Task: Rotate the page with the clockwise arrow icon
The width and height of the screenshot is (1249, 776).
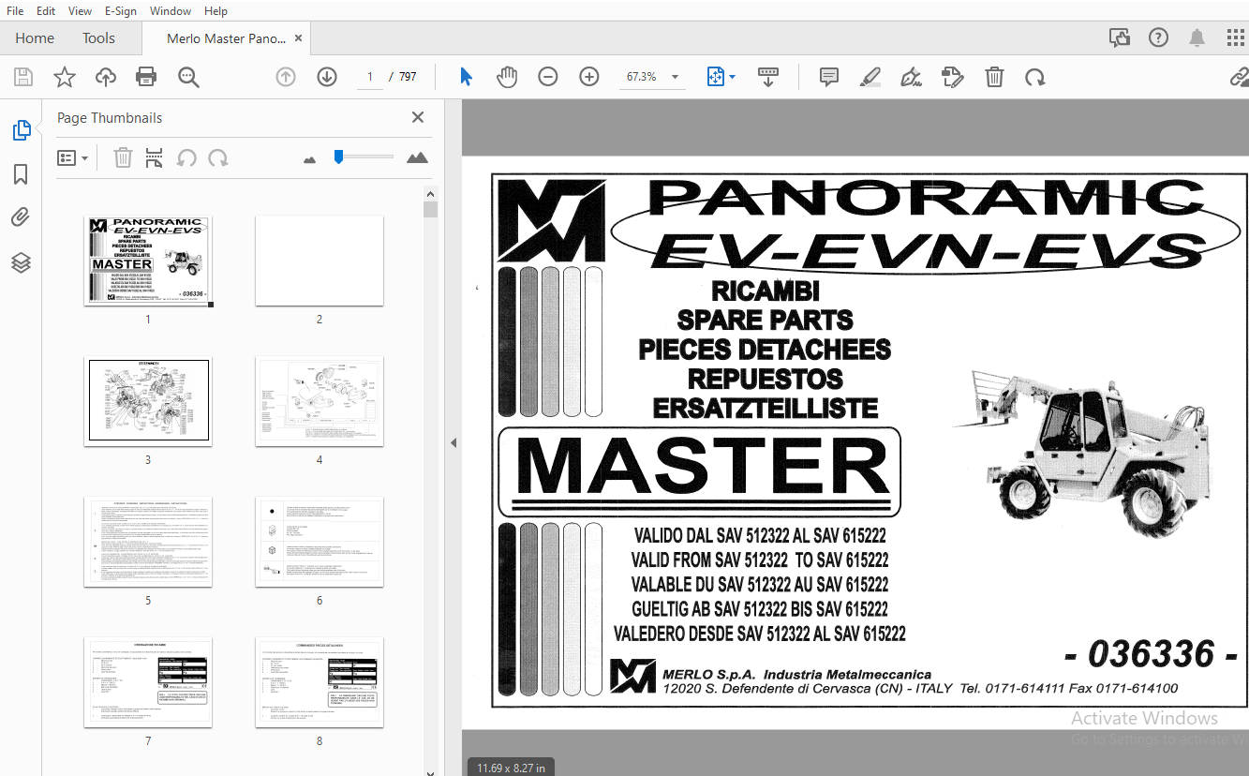Action: pyautogui.click(x=1034, y=77)
